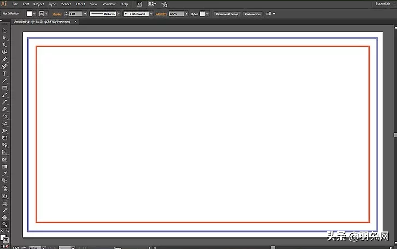Select the Zoom magnifier tool

[4, 224]
